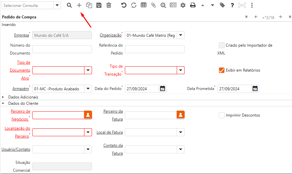Click the save floppy disk icon
Viewport: 292px width, 174px height.
click(x=99, y=5)
